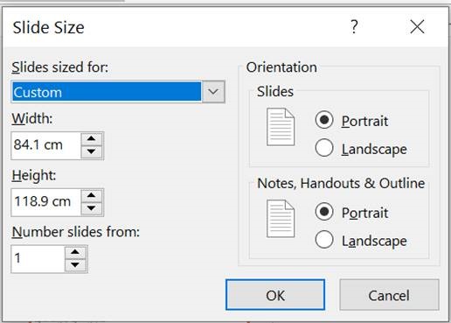Increase Height with the up arrow
451x323 pixels.
92,195
